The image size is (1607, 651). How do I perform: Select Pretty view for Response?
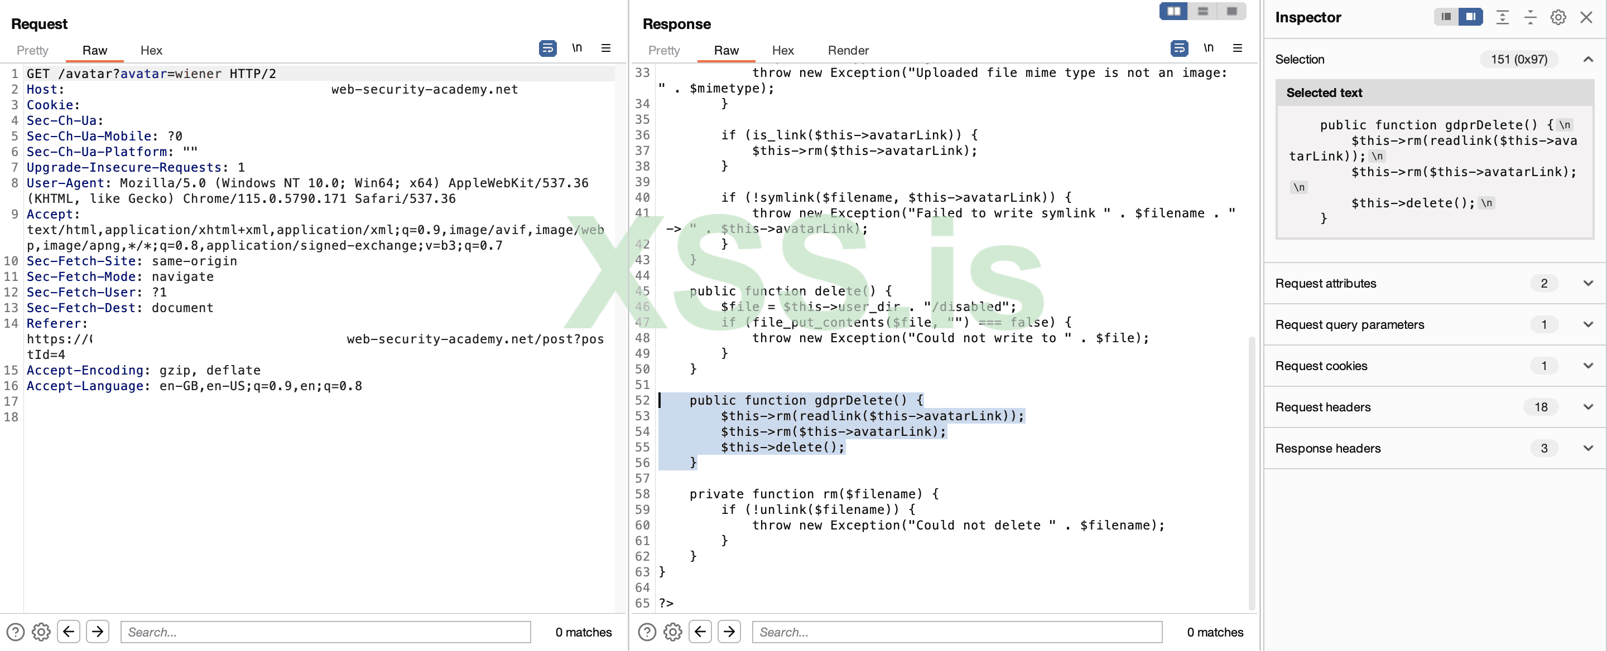[663, 51]
